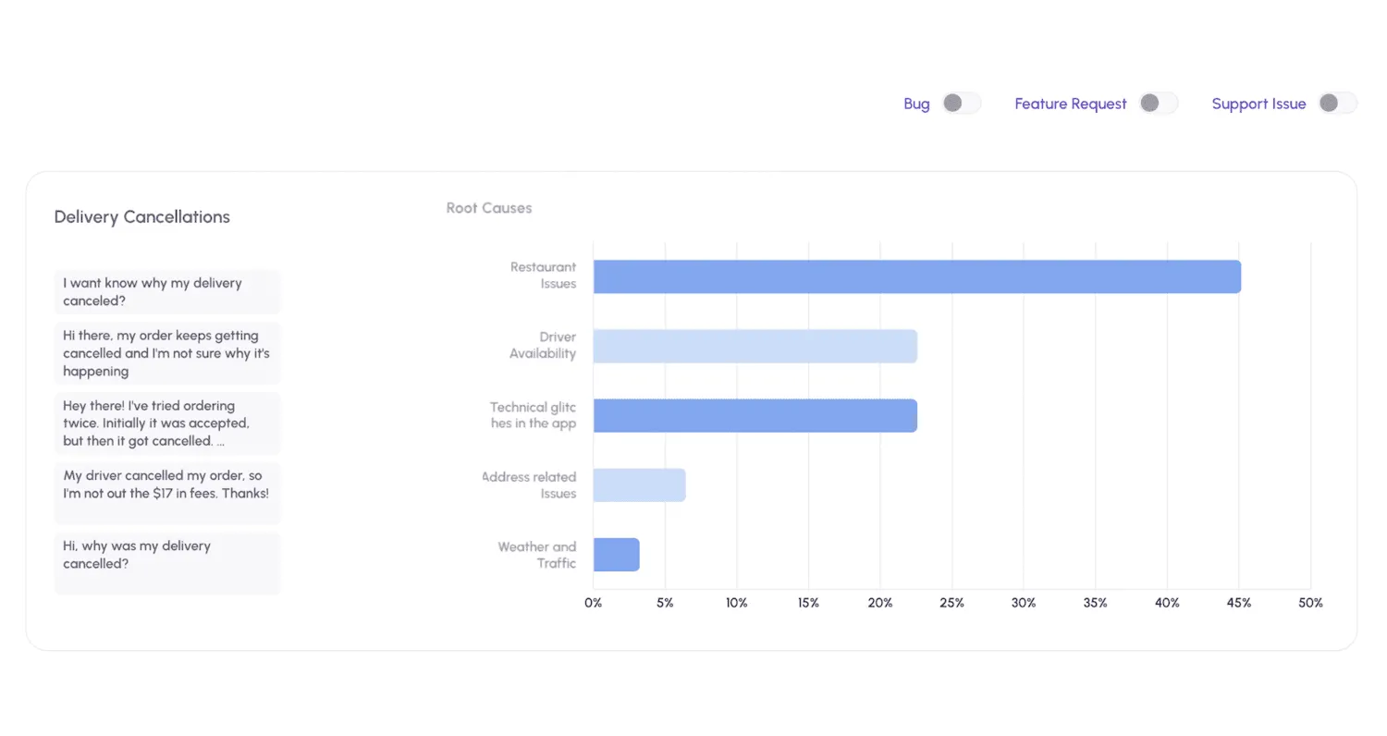The image size is (1387, 736).
Task: Click the Restaurant Issues bar in chart
Action: (916, 276)
